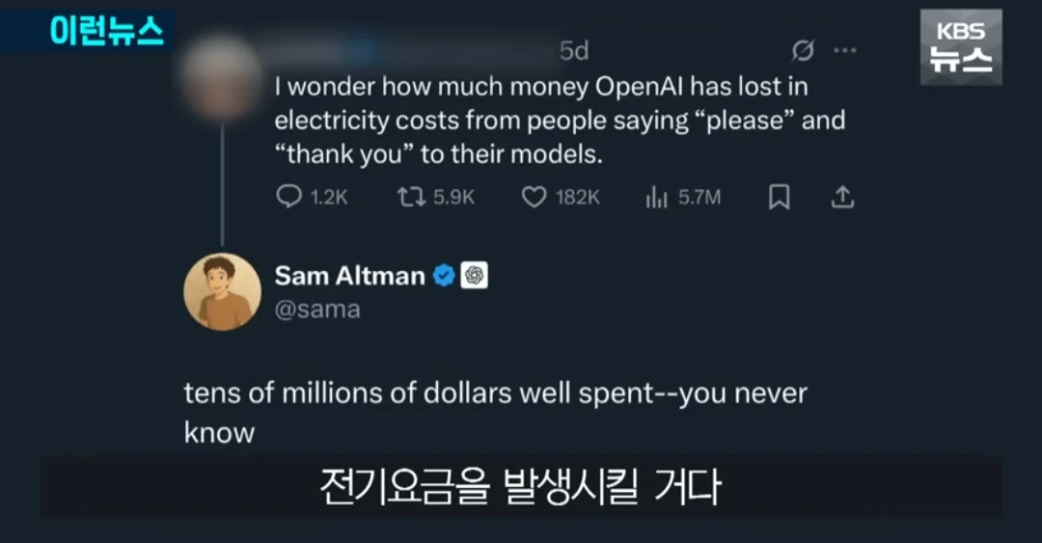This screenshot has width=1042, height=543.
Task: Click the reply comment icon
Action: coord(289,197)
